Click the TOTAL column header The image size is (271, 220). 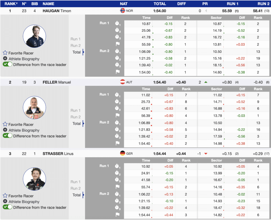coord(160,4)
